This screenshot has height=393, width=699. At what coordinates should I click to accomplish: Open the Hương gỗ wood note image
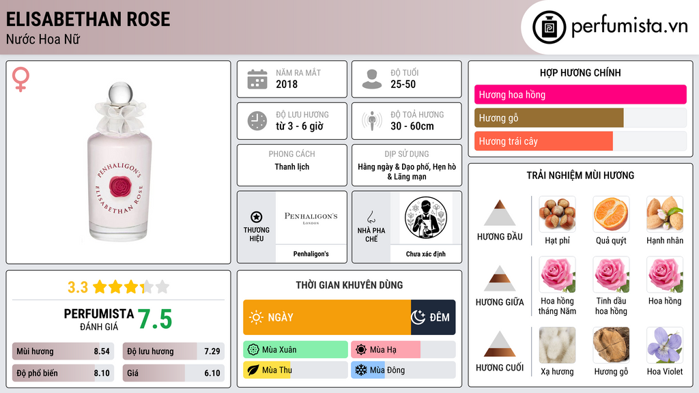(611, 345)
